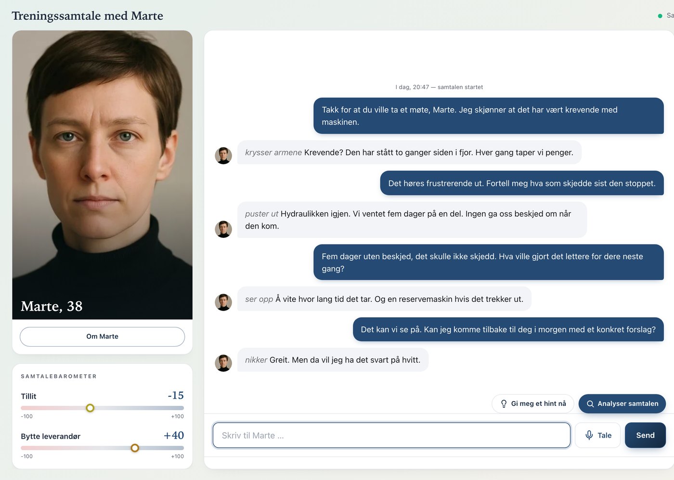Click the magnifier icon in Analyser samtalen

tap(590, 404)
